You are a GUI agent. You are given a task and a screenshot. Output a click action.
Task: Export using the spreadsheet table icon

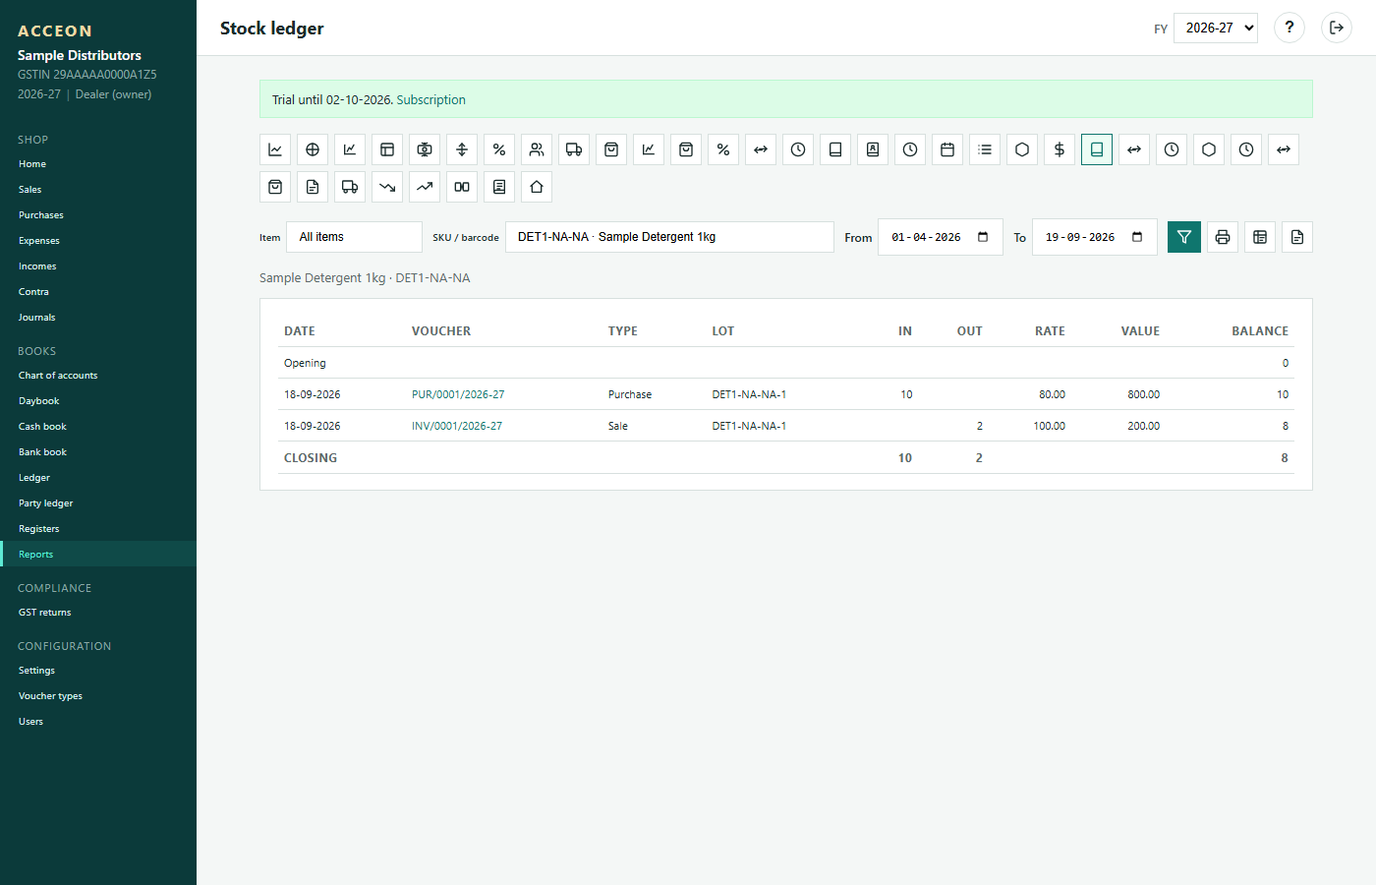click(1260, 237)
